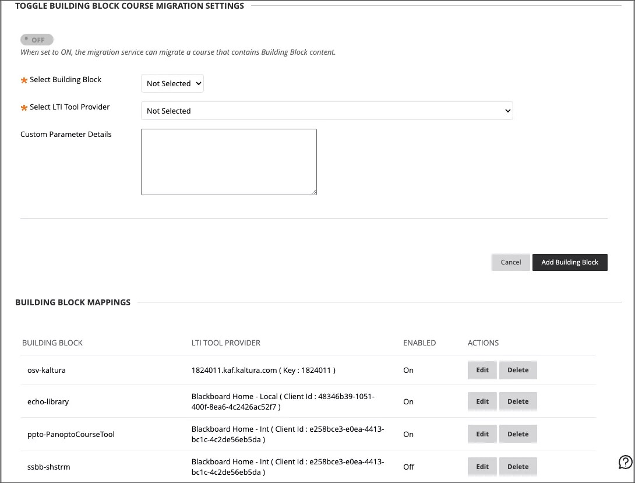Open the Select LTI Tool Provider dropdown
This screenshot has width=635, height=483.
(x=326, y=110)
